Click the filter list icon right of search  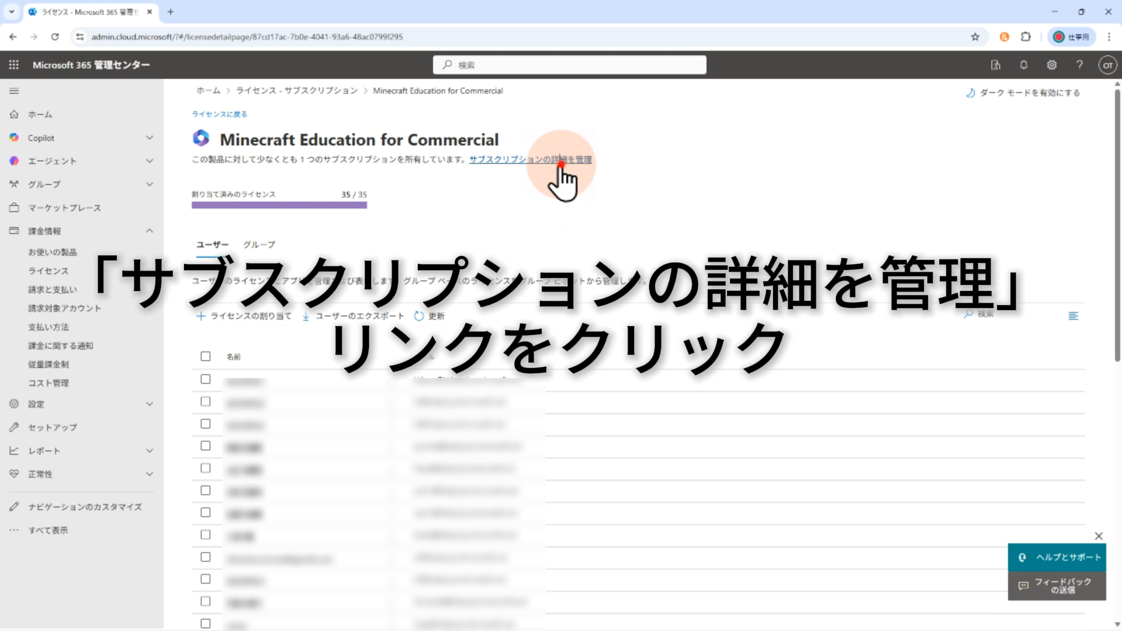(1073, 316)
